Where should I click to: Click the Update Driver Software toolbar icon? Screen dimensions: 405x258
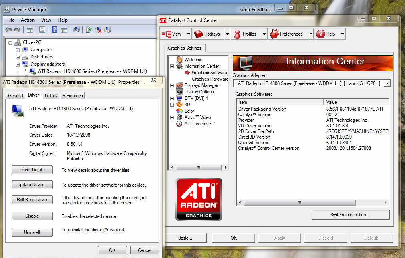click(89, 30)
